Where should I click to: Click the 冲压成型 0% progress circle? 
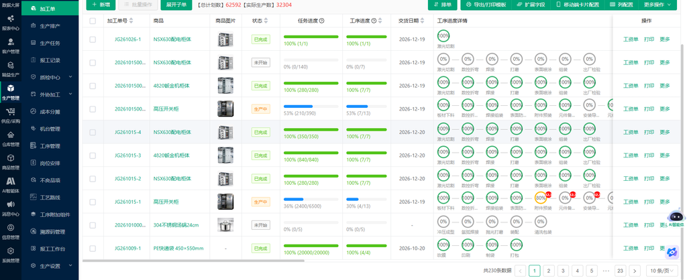pyautogui.click(x=443, y=221)
